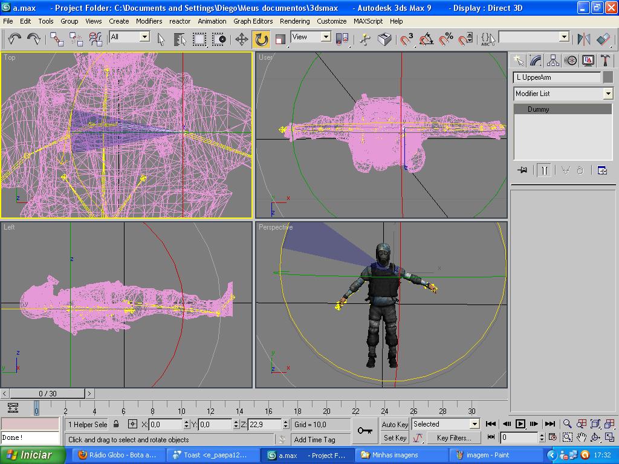Open the selection filter 'All' dropdown
The image size is (619, 464).
(144, 37)
